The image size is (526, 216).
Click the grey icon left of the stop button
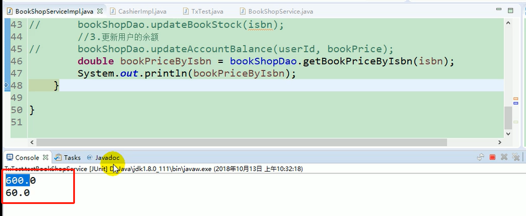[x=480, y=157]
